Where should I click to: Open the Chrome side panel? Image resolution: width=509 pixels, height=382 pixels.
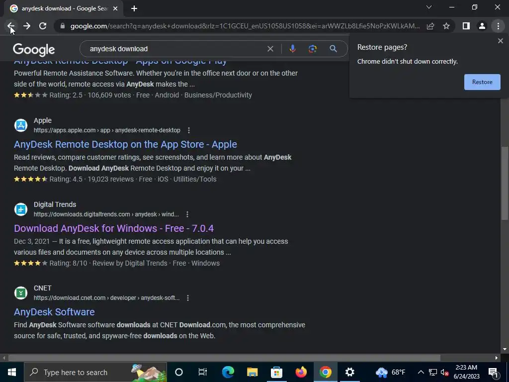pos(466,26)
